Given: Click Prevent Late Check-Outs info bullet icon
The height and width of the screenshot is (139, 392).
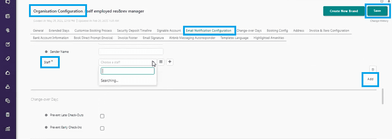Looking at the screenshot, I should click(x=46, y=115).
